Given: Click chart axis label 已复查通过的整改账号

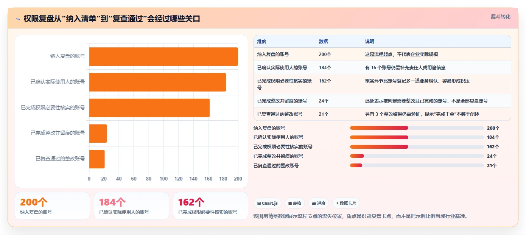Looking at the screenshot, I should 60,159.
